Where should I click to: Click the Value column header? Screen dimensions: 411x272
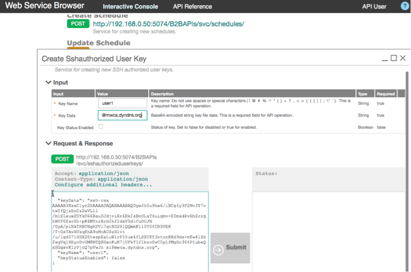pos(122,94)
